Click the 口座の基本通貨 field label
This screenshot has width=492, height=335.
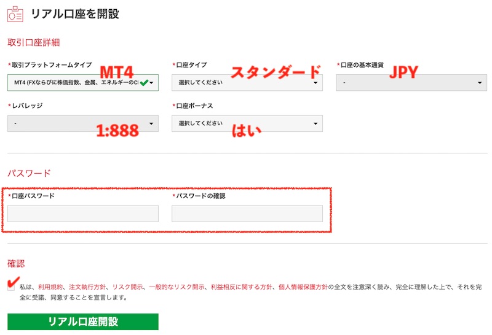pos(362,65)
